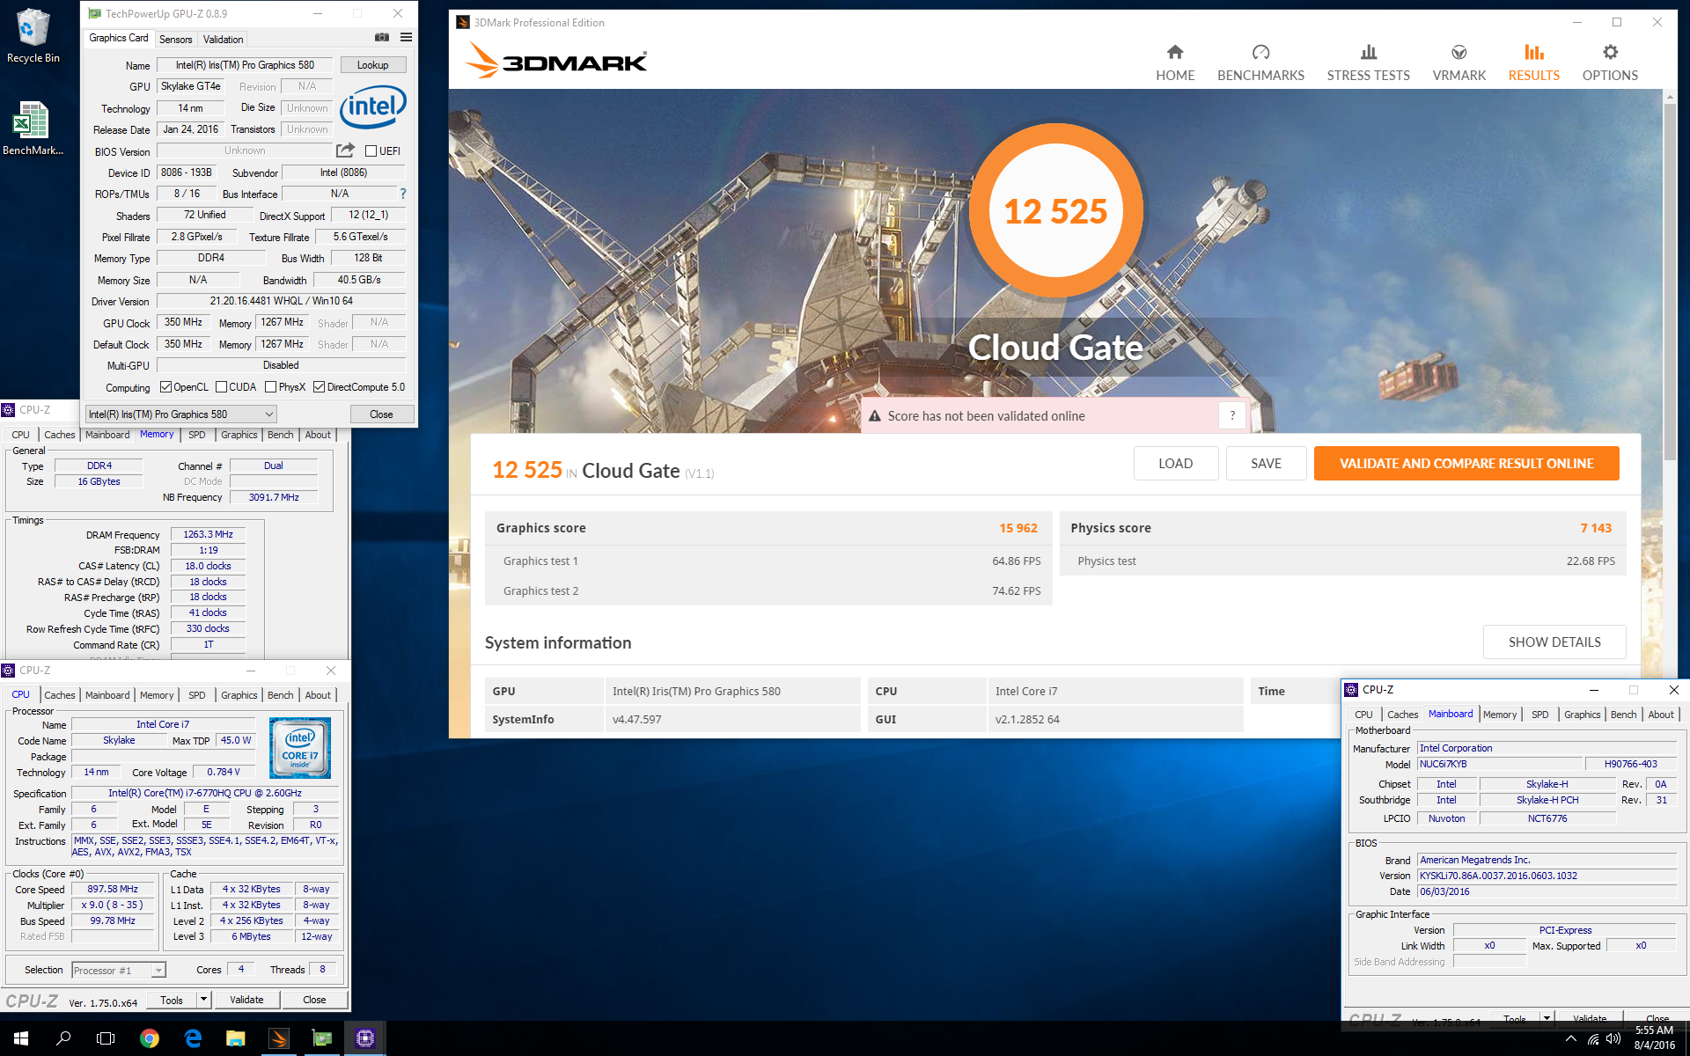Viewport: 1690px width, 1056px height.
Task: Open the BENCHMARKS gauge icon
Action: (x=1260, y=52)
